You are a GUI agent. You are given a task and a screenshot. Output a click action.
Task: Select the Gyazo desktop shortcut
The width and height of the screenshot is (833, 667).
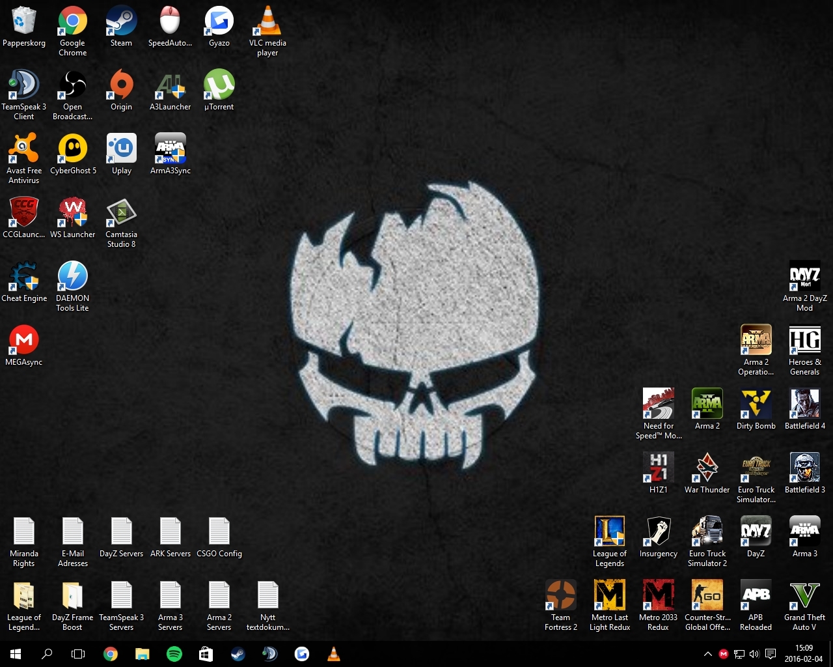click(x=219, y=27)
